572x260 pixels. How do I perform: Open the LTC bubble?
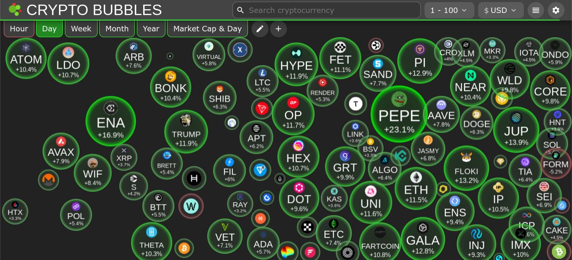pos(263,81)
